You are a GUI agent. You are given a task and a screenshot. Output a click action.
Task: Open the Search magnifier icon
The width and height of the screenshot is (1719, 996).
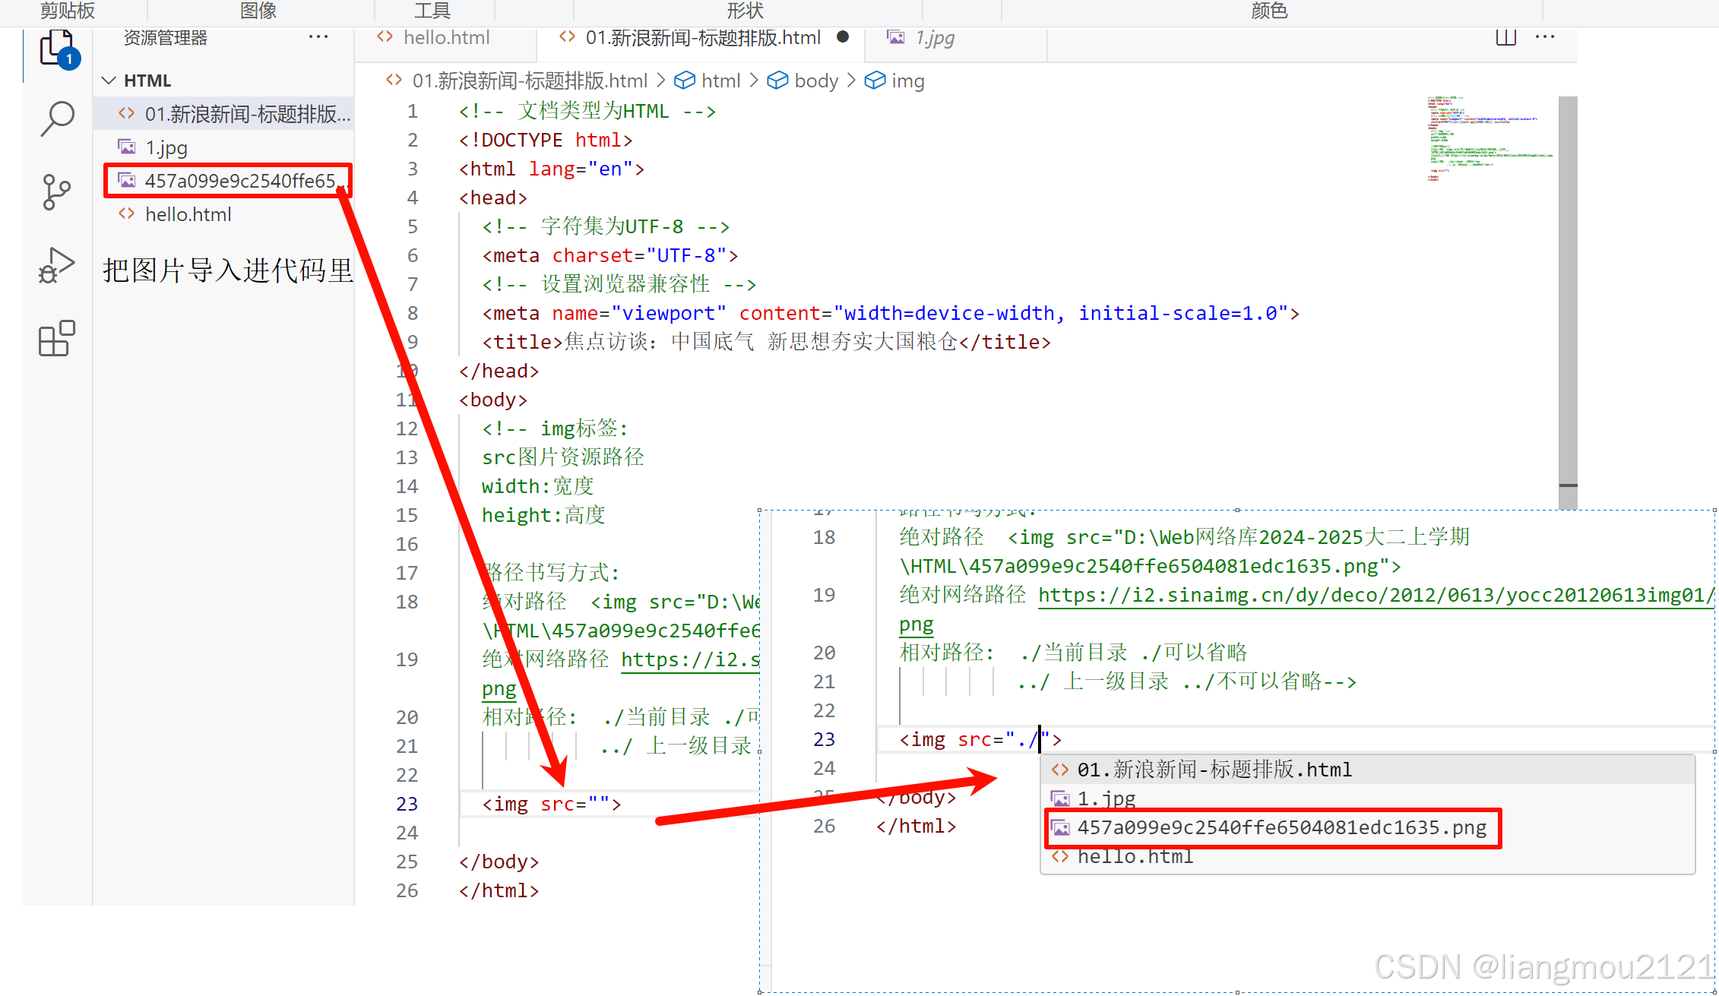click(x=58, y=118)
